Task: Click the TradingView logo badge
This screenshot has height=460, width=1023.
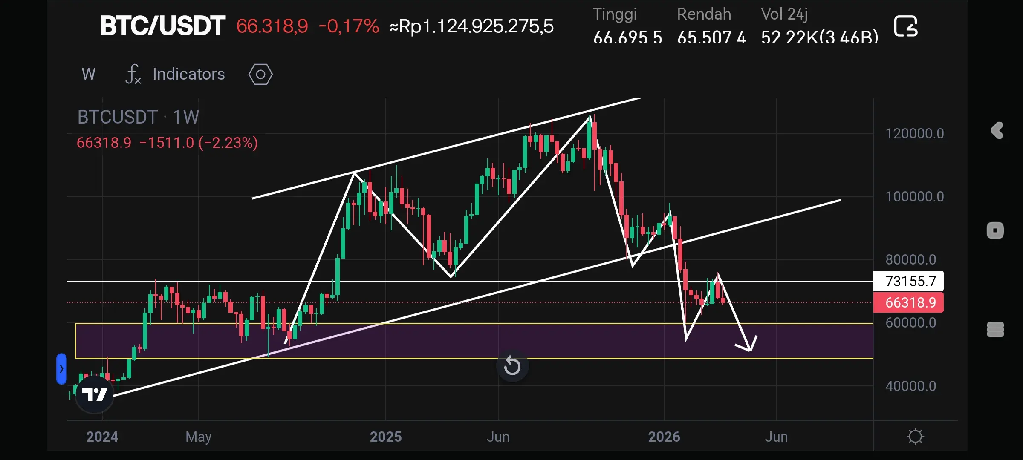Action: [94, 395]
